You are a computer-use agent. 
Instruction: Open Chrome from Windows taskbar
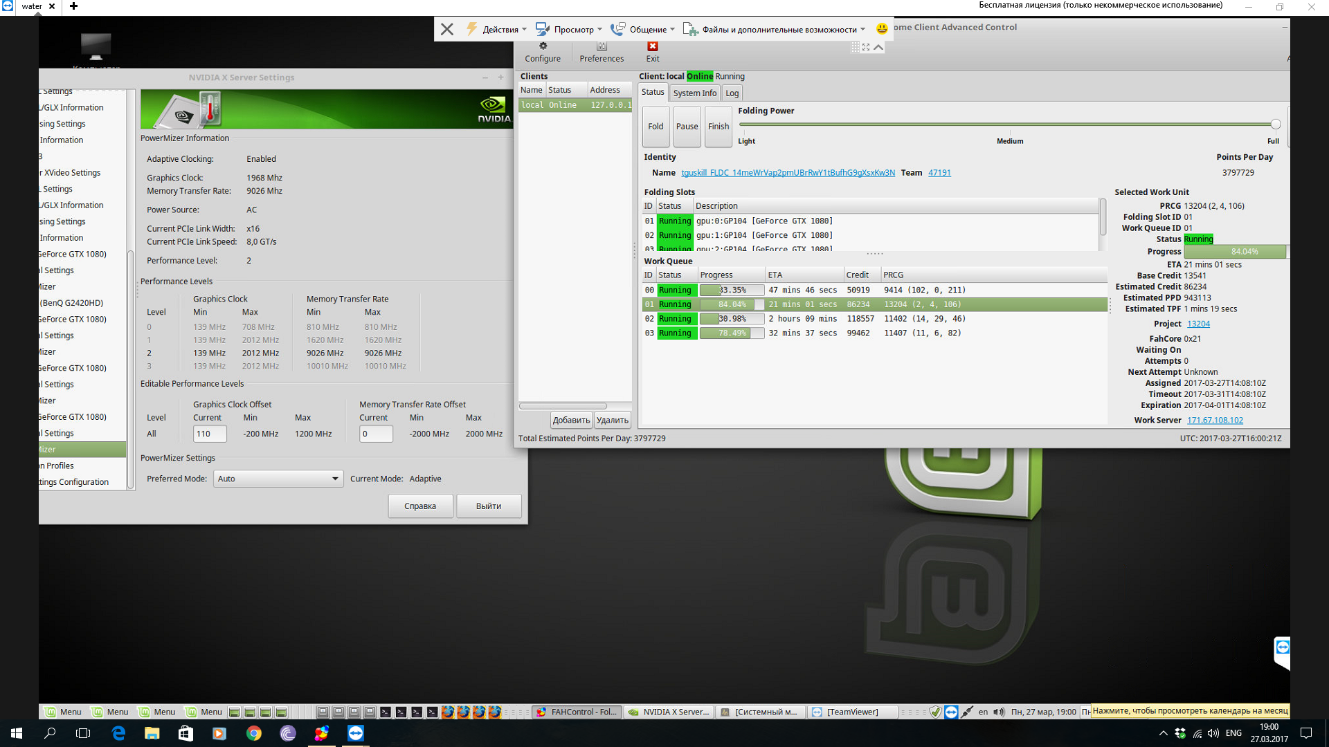click(254, 733)
